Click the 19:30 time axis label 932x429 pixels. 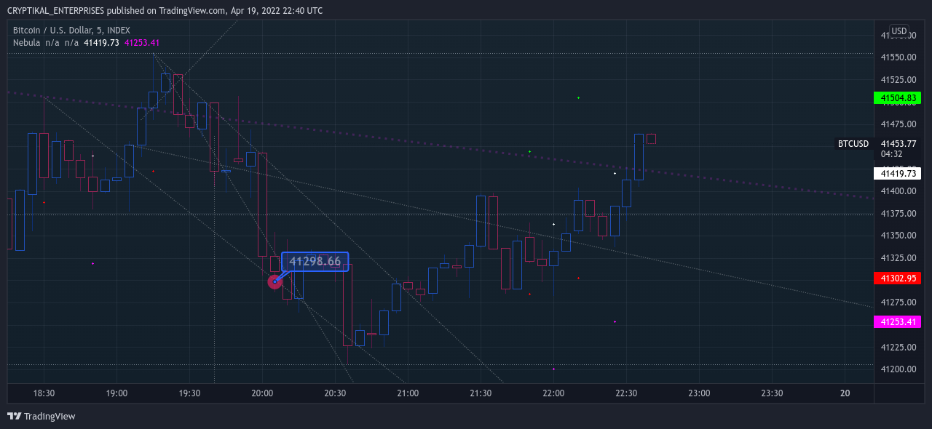pos(189,393)
